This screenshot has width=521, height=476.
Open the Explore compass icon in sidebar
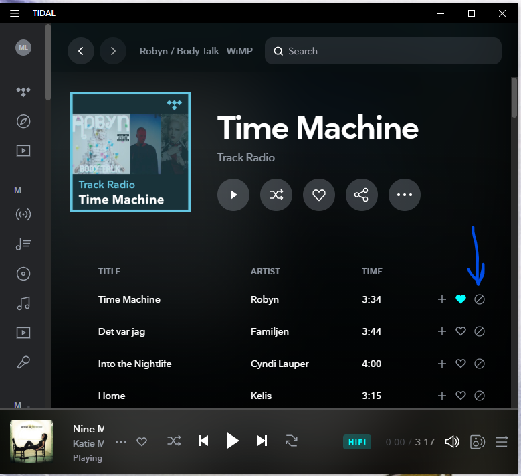[23, 121]
